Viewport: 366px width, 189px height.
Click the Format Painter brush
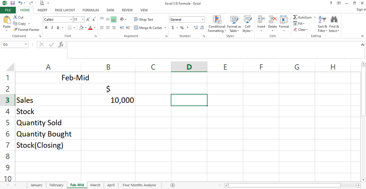coord(16,30)
